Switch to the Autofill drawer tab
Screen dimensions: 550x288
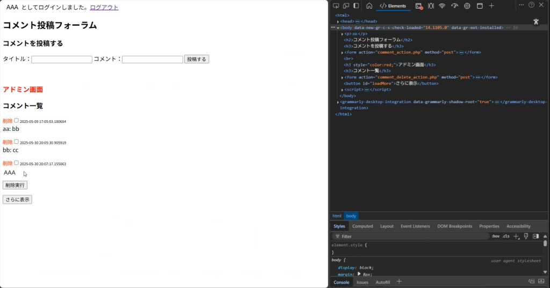tap(382, 282)
